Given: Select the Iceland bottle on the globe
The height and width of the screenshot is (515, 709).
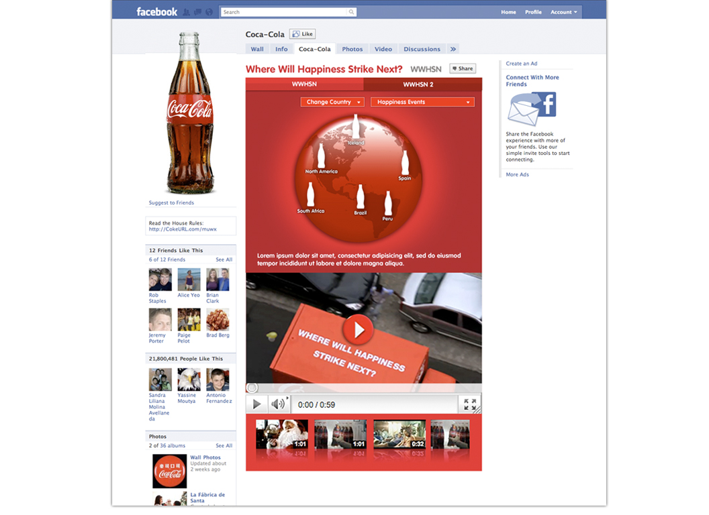Looking at the screenshot, I should [x=356, y=127].
